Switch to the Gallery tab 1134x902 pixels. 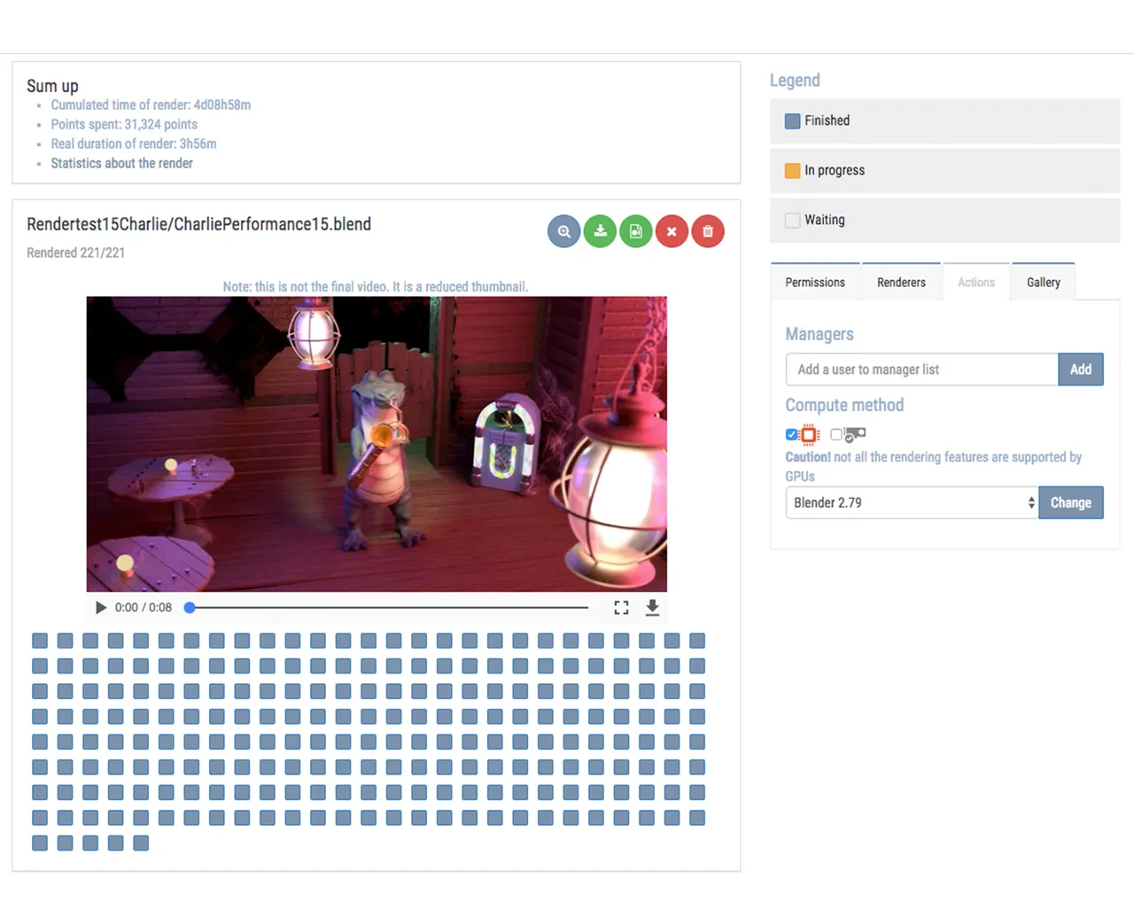1044,282
